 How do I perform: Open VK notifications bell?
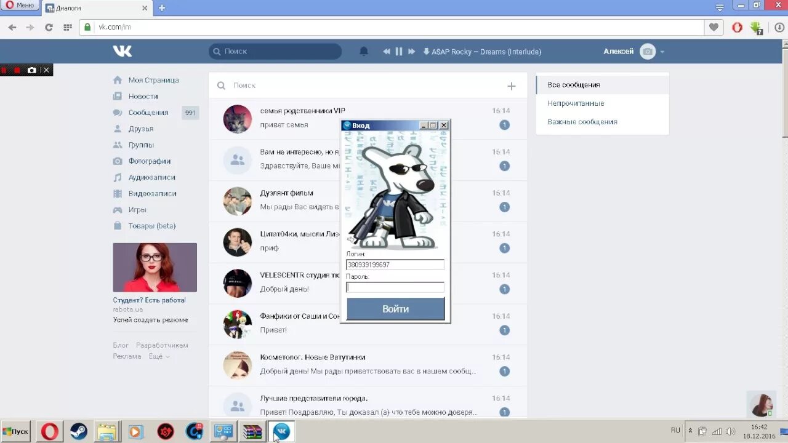click(x=364, y=52)
